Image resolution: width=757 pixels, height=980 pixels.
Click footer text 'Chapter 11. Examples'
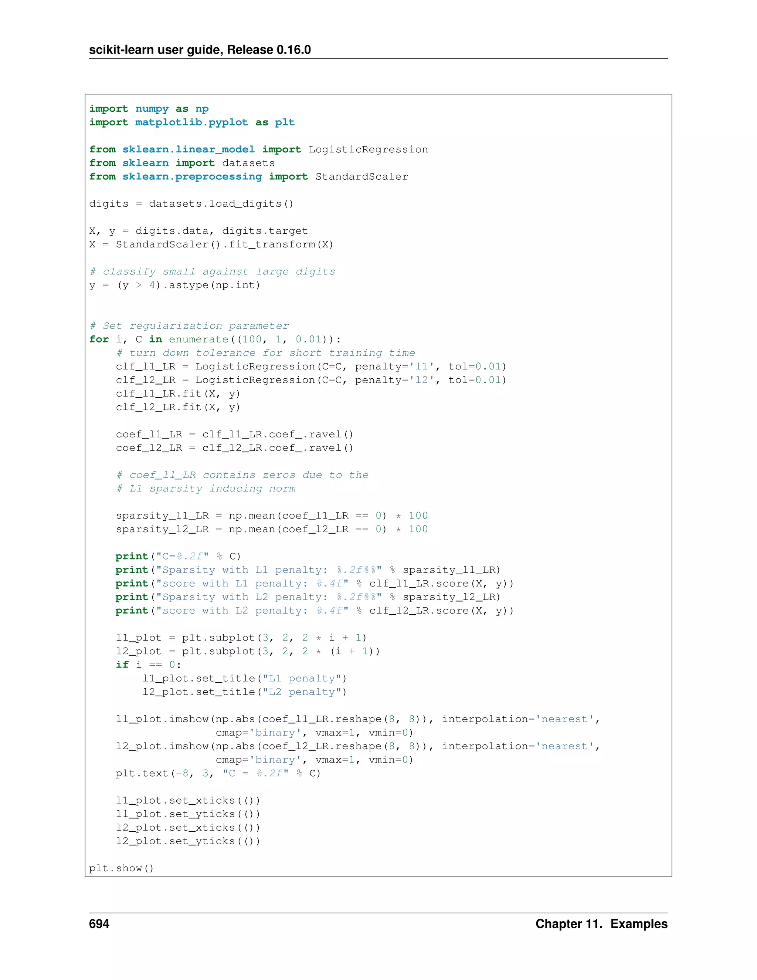click(x=601, y=924)
